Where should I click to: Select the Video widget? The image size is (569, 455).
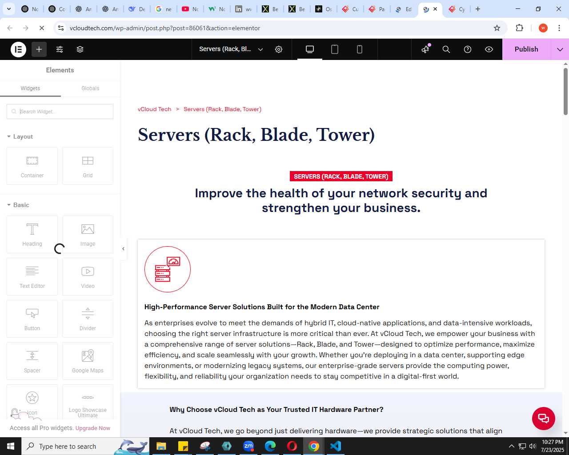[88, 276]
